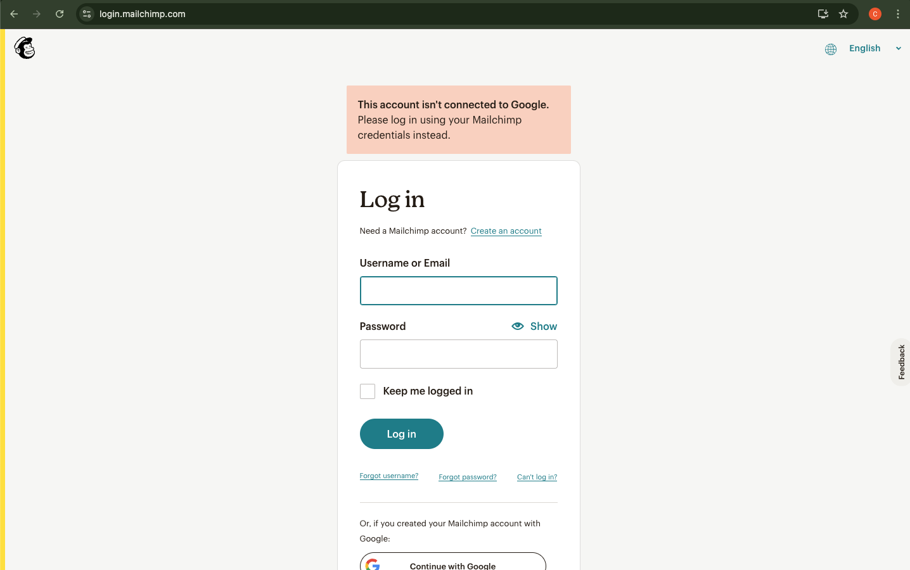Open the Feedback side tab
This screenshot has width=910, height=570.
pyautogui.click(x=901, y=362)
